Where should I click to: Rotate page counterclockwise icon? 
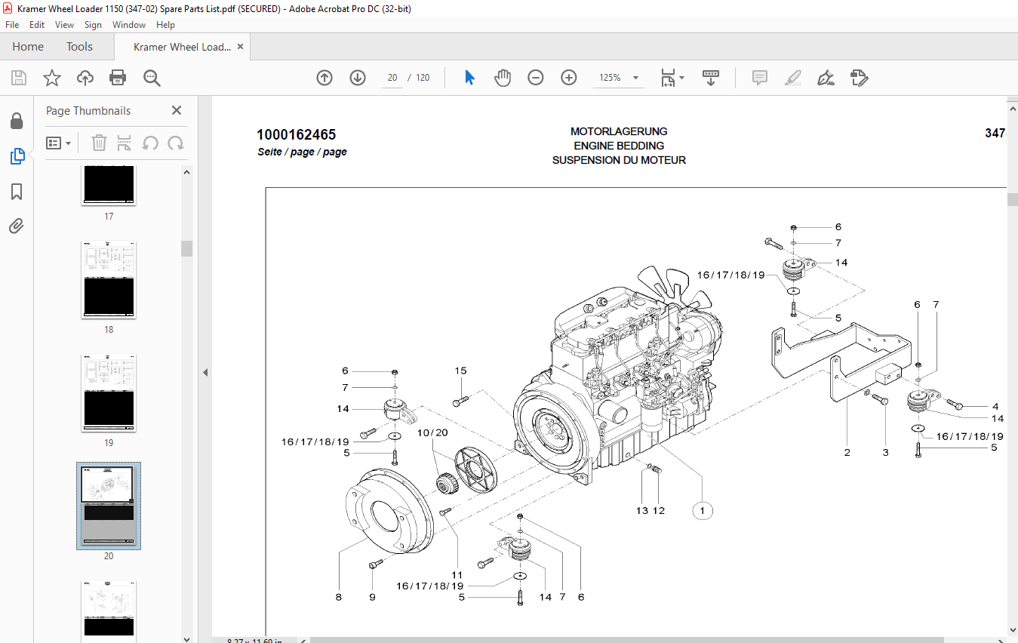150,143
